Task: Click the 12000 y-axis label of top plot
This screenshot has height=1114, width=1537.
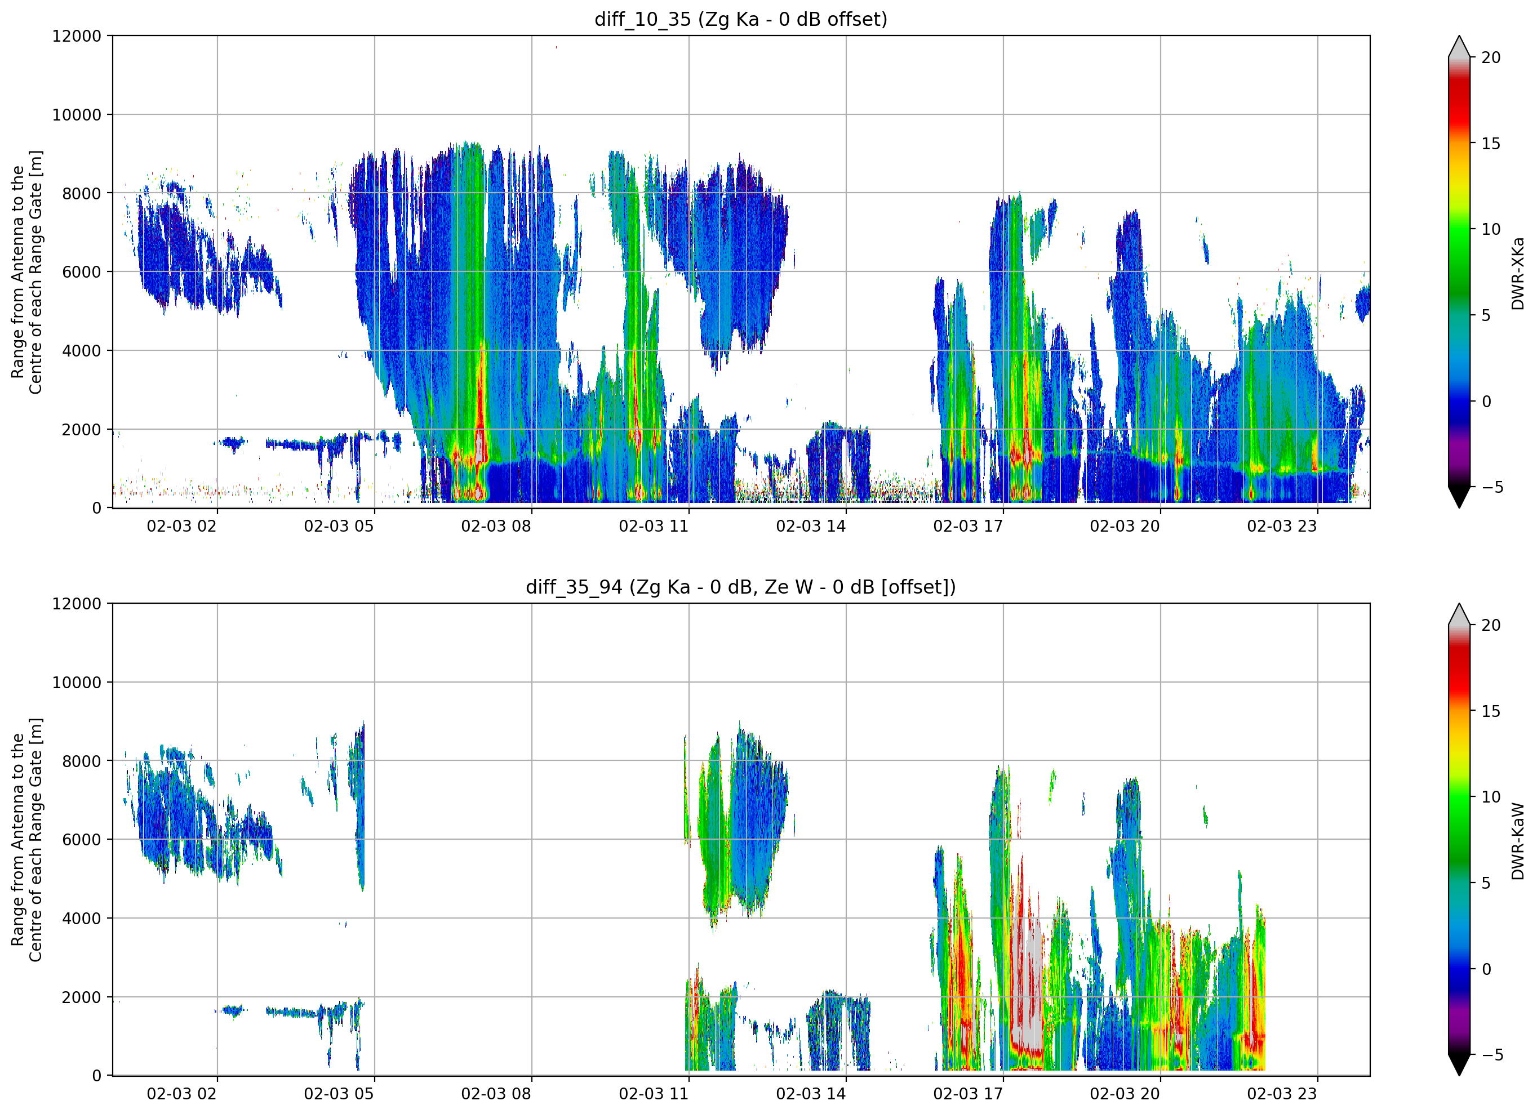Action: pos(77,36)
